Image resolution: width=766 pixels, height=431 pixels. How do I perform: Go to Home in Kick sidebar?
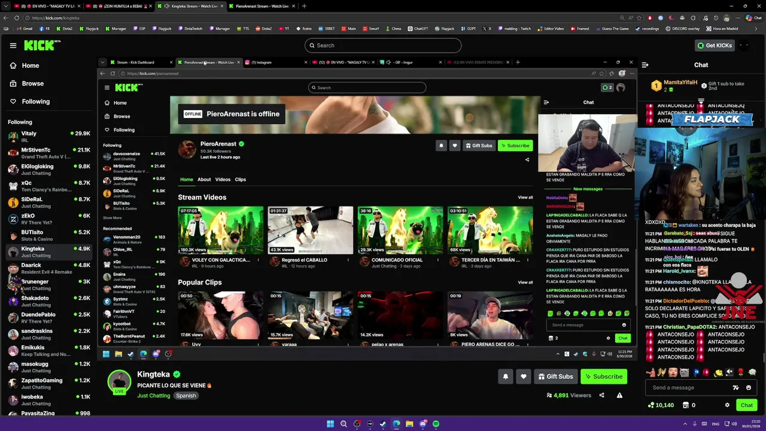(x=31, y=66)
